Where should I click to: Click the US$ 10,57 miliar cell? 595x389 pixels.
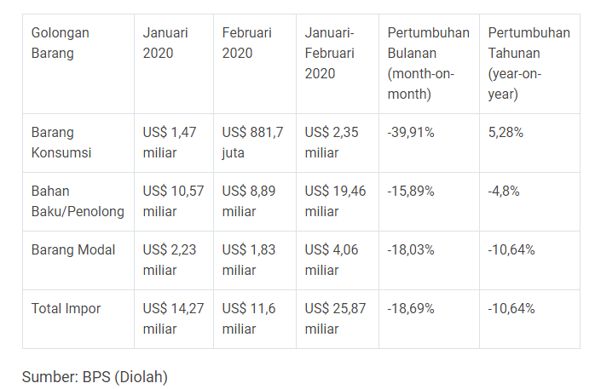(x=174, y=202)
